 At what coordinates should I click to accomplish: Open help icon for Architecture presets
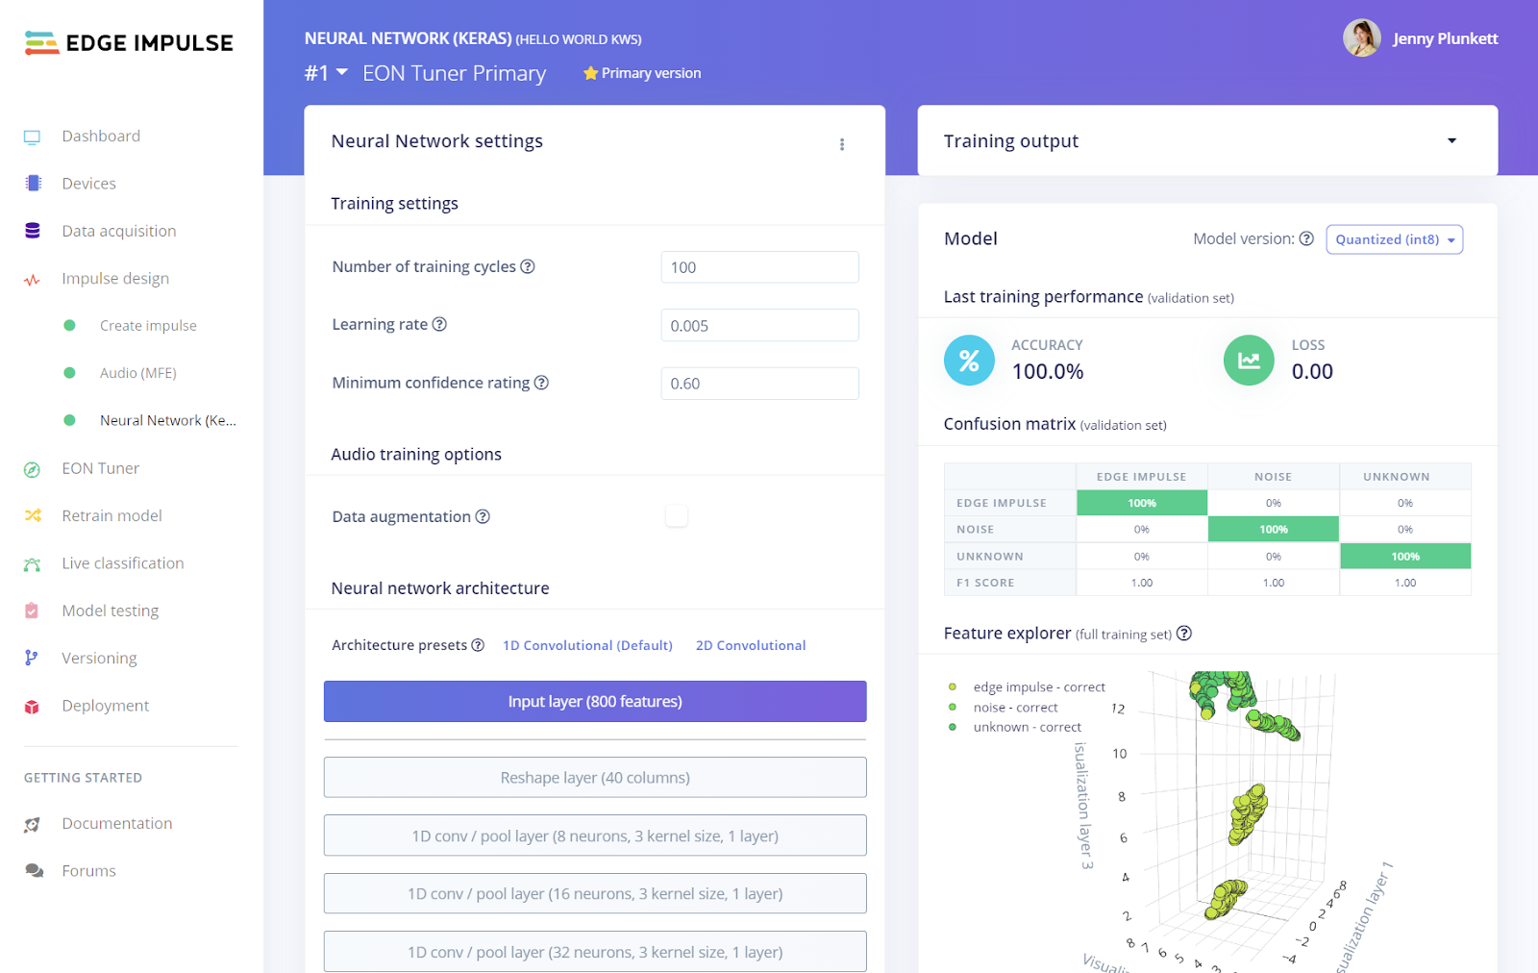tap(478, 645)
